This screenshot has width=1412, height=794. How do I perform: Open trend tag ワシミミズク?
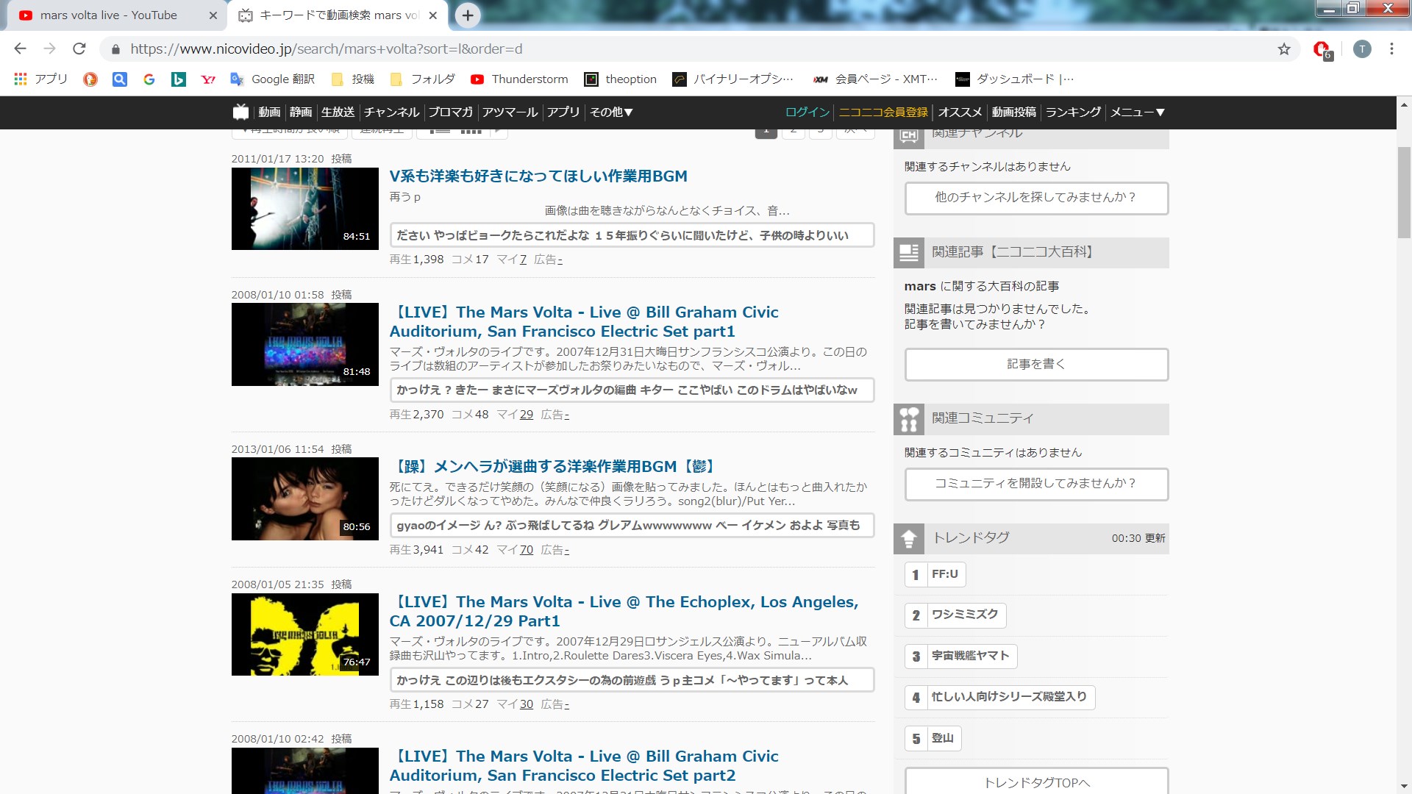click(955, 615)
